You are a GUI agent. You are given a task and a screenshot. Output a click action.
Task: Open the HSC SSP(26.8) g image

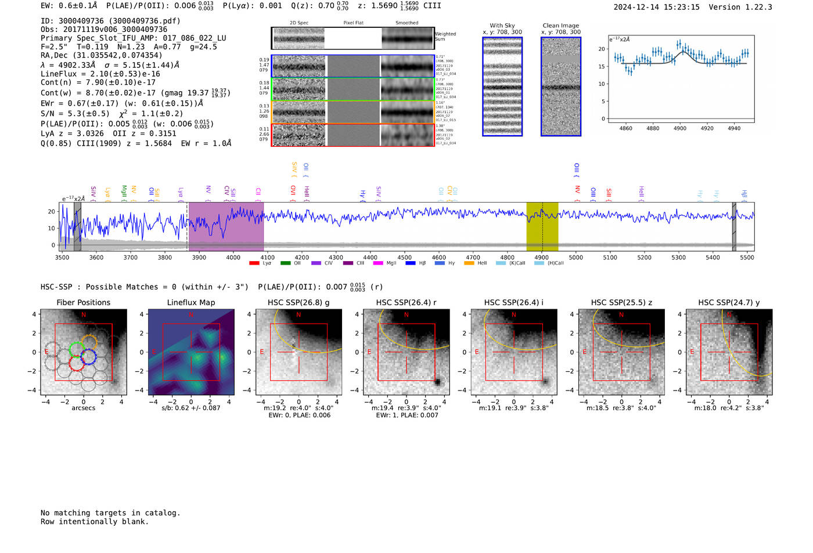pyautogui.click(x=298, y=352)
